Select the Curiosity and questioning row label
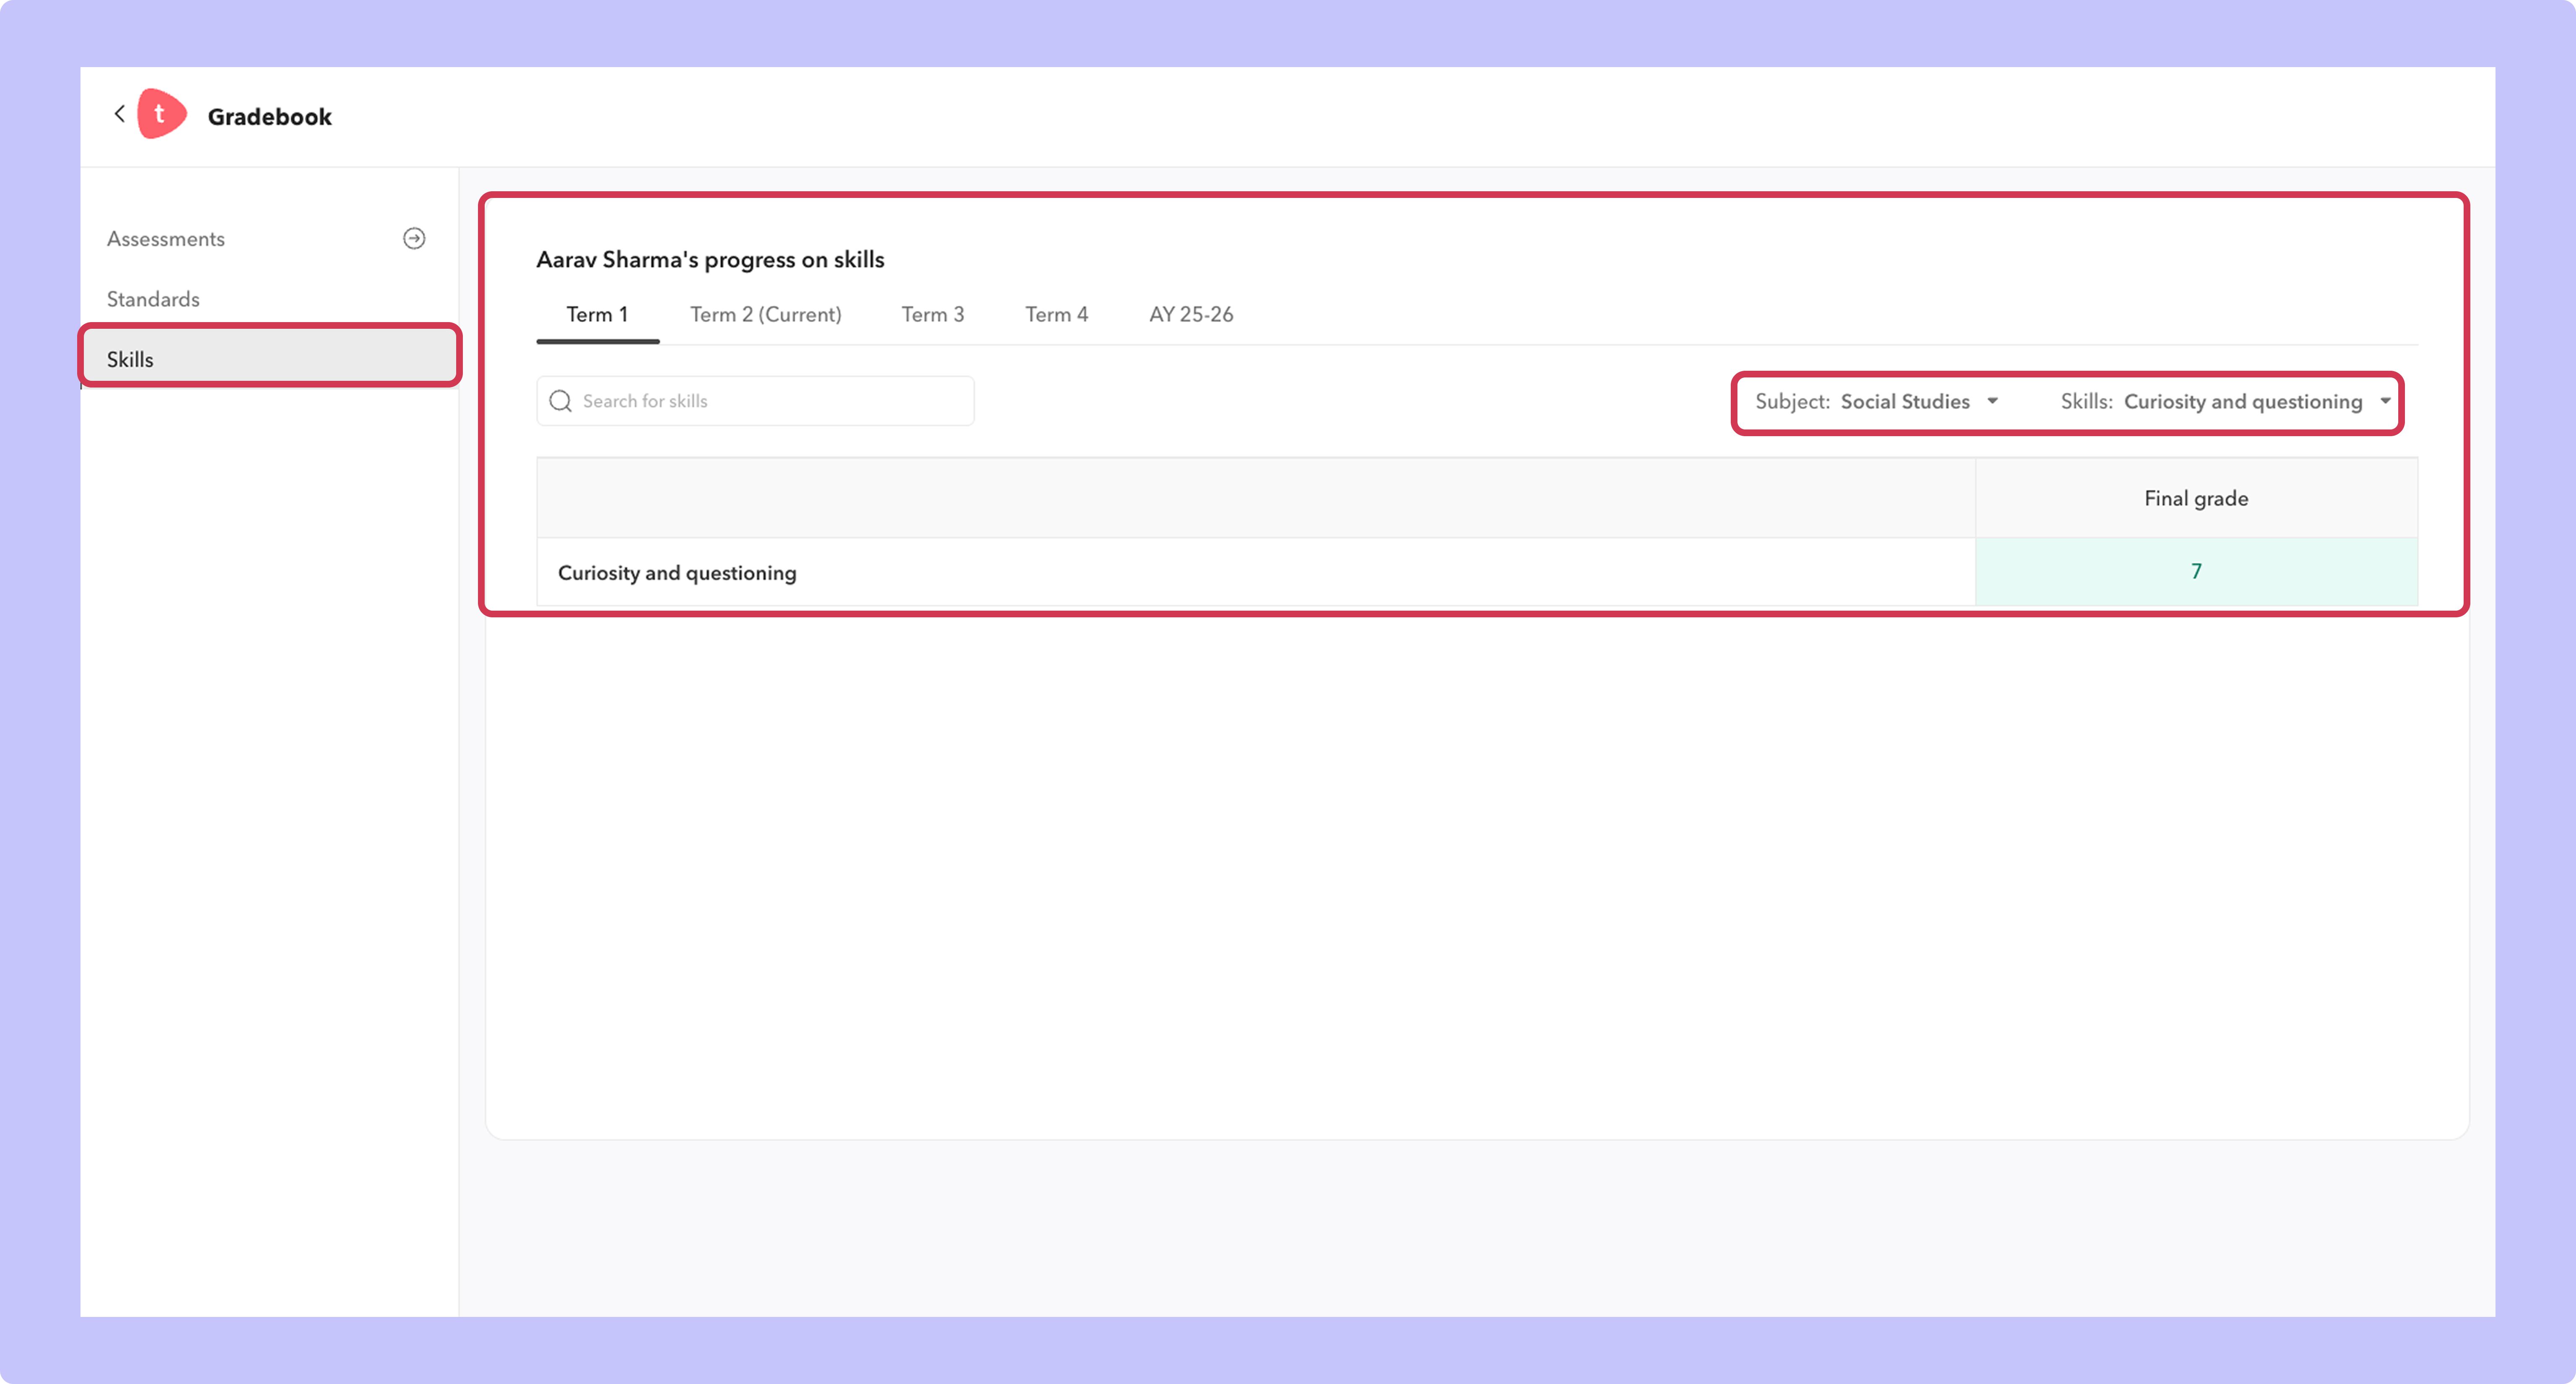 [677, 573]
